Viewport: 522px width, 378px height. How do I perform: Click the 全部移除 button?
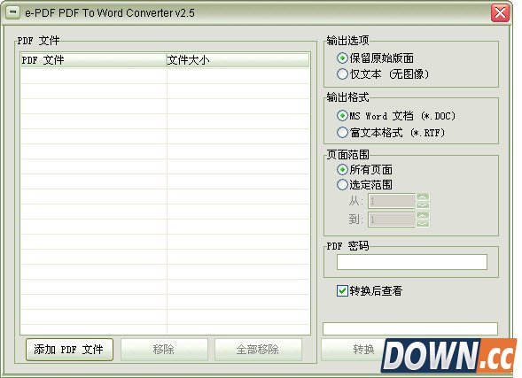click(x=258, y=350)
